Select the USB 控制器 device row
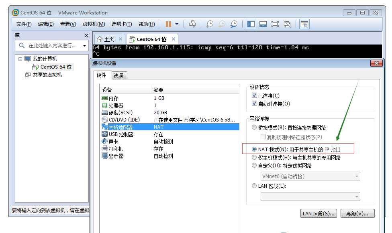Viewport: 392px width, 233px height. 170,134
